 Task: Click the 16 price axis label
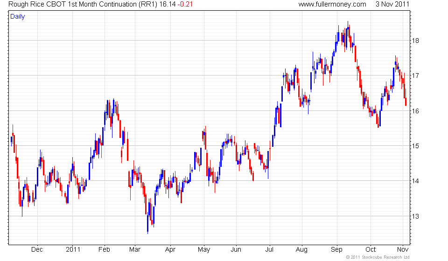(415, 111)
